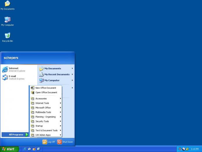This screenshot has height=152, width=202.
Task: Click the Internet Explorer quick launch icon
Action: (25, 149)
